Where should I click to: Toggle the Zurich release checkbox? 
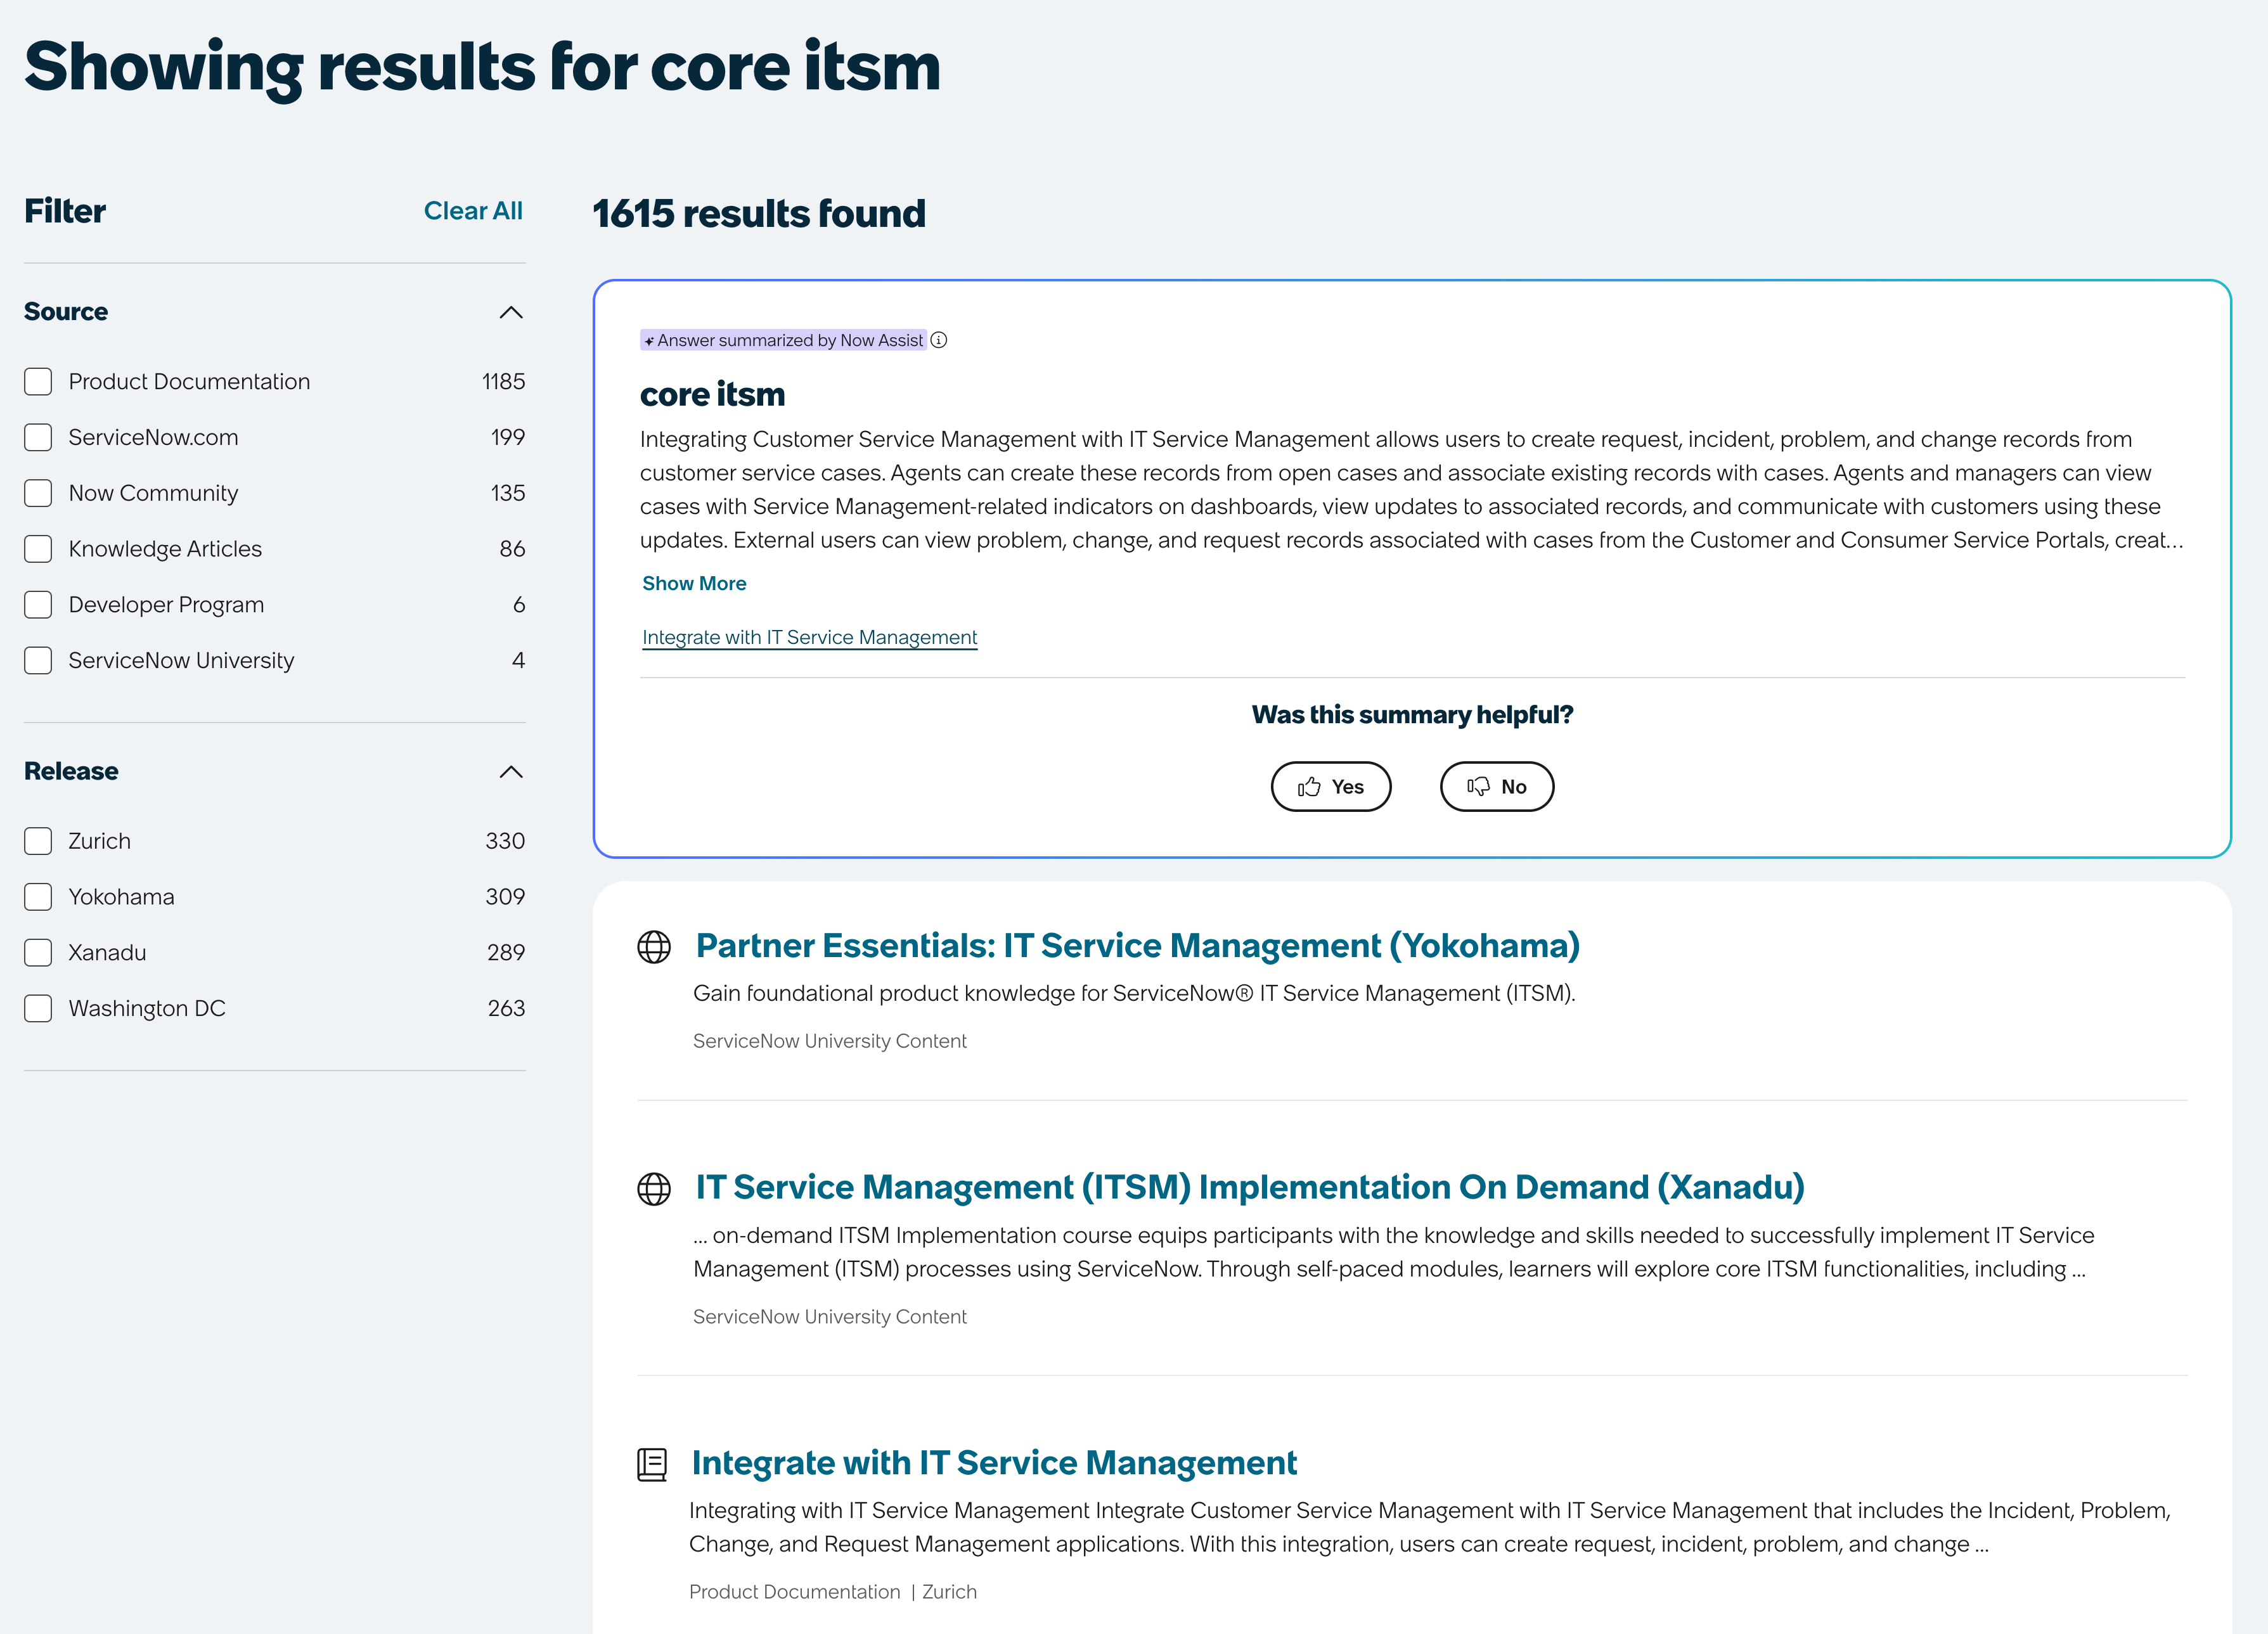coord(38,841)
